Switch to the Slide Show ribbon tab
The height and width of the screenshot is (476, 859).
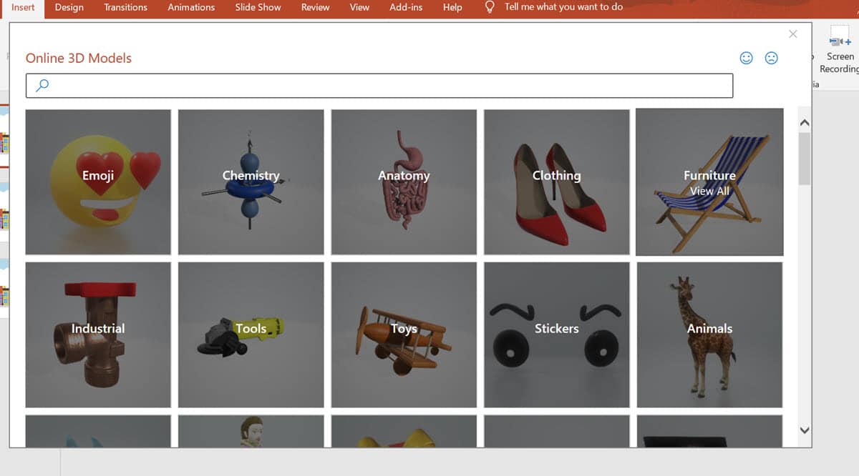point(258,7)
